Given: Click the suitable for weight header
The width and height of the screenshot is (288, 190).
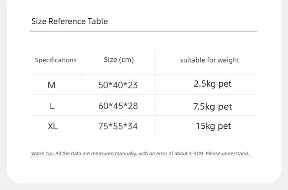Looking at the screenshot, I should pos(210,60).
